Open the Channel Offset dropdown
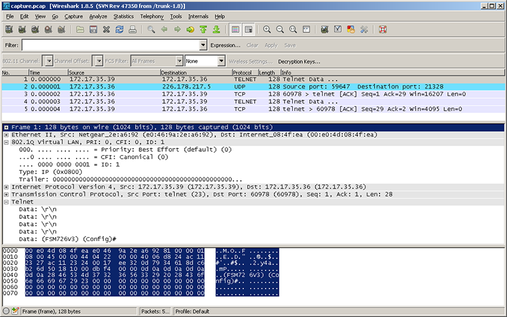 99,61
